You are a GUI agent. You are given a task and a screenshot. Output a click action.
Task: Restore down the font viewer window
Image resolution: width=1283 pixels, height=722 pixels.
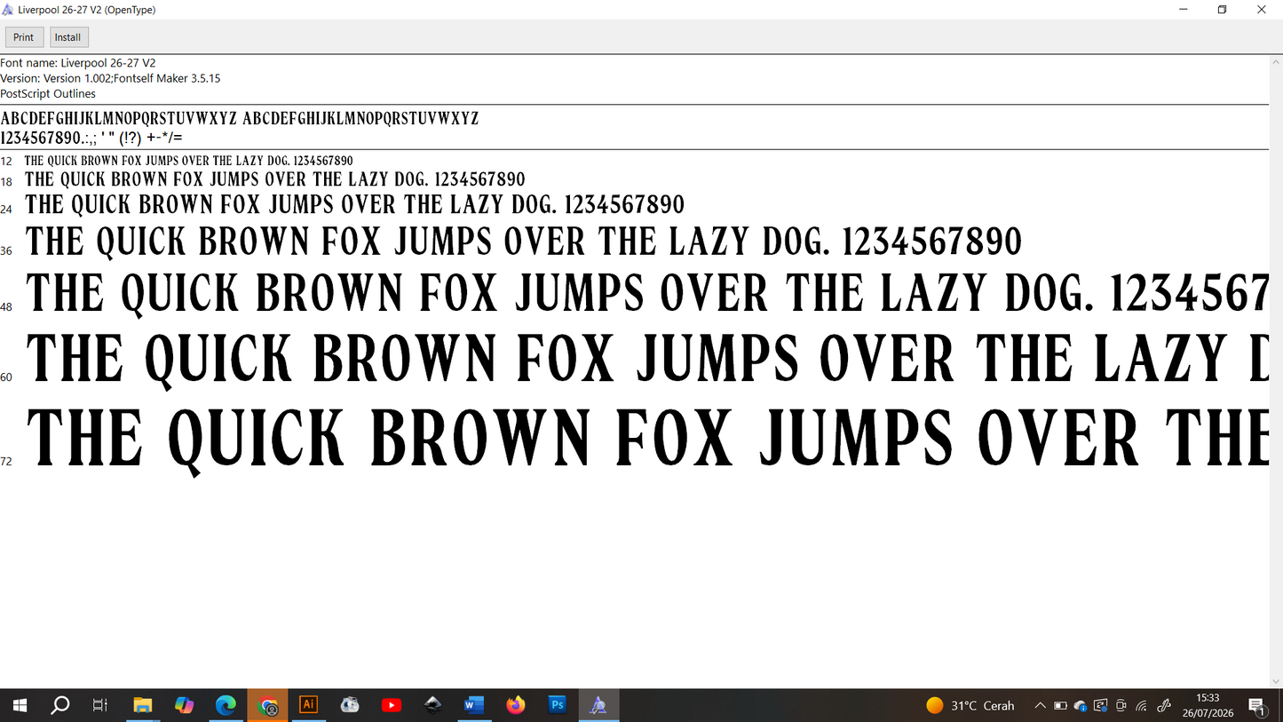coord(1223,10)
